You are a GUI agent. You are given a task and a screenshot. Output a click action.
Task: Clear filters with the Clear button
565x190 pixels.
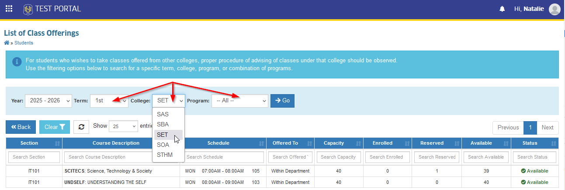click(55, 127)
